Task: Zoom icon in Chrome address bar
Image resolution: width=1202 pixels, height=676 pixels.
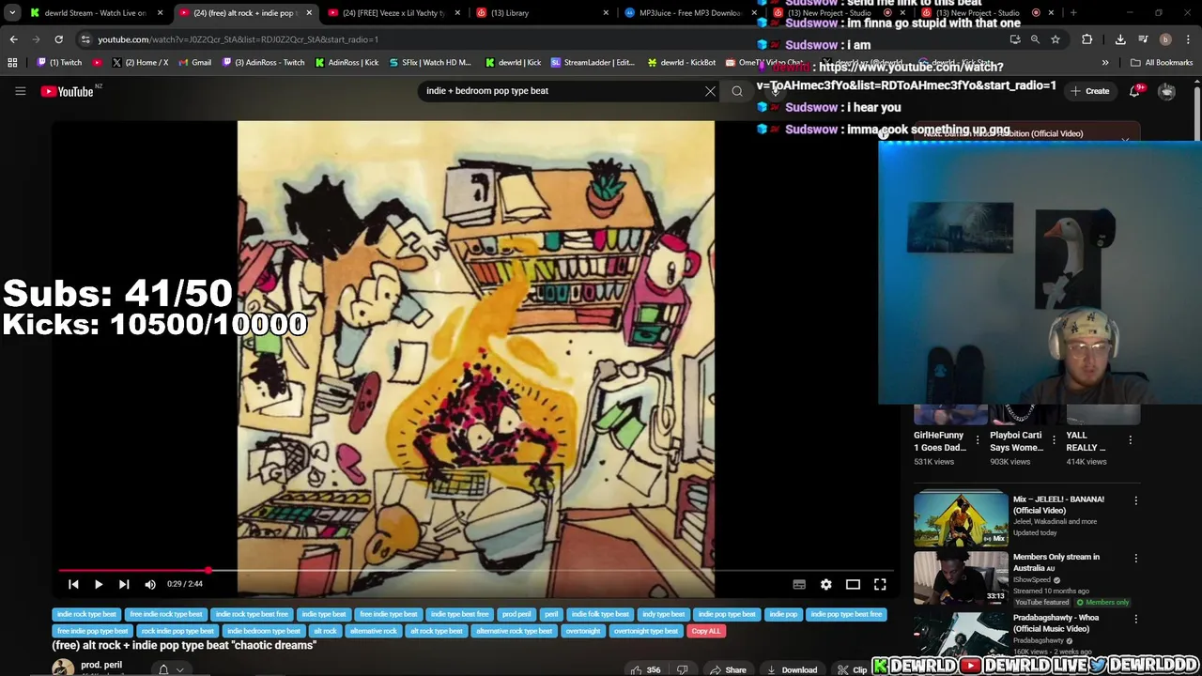Action: [1035, 39]
